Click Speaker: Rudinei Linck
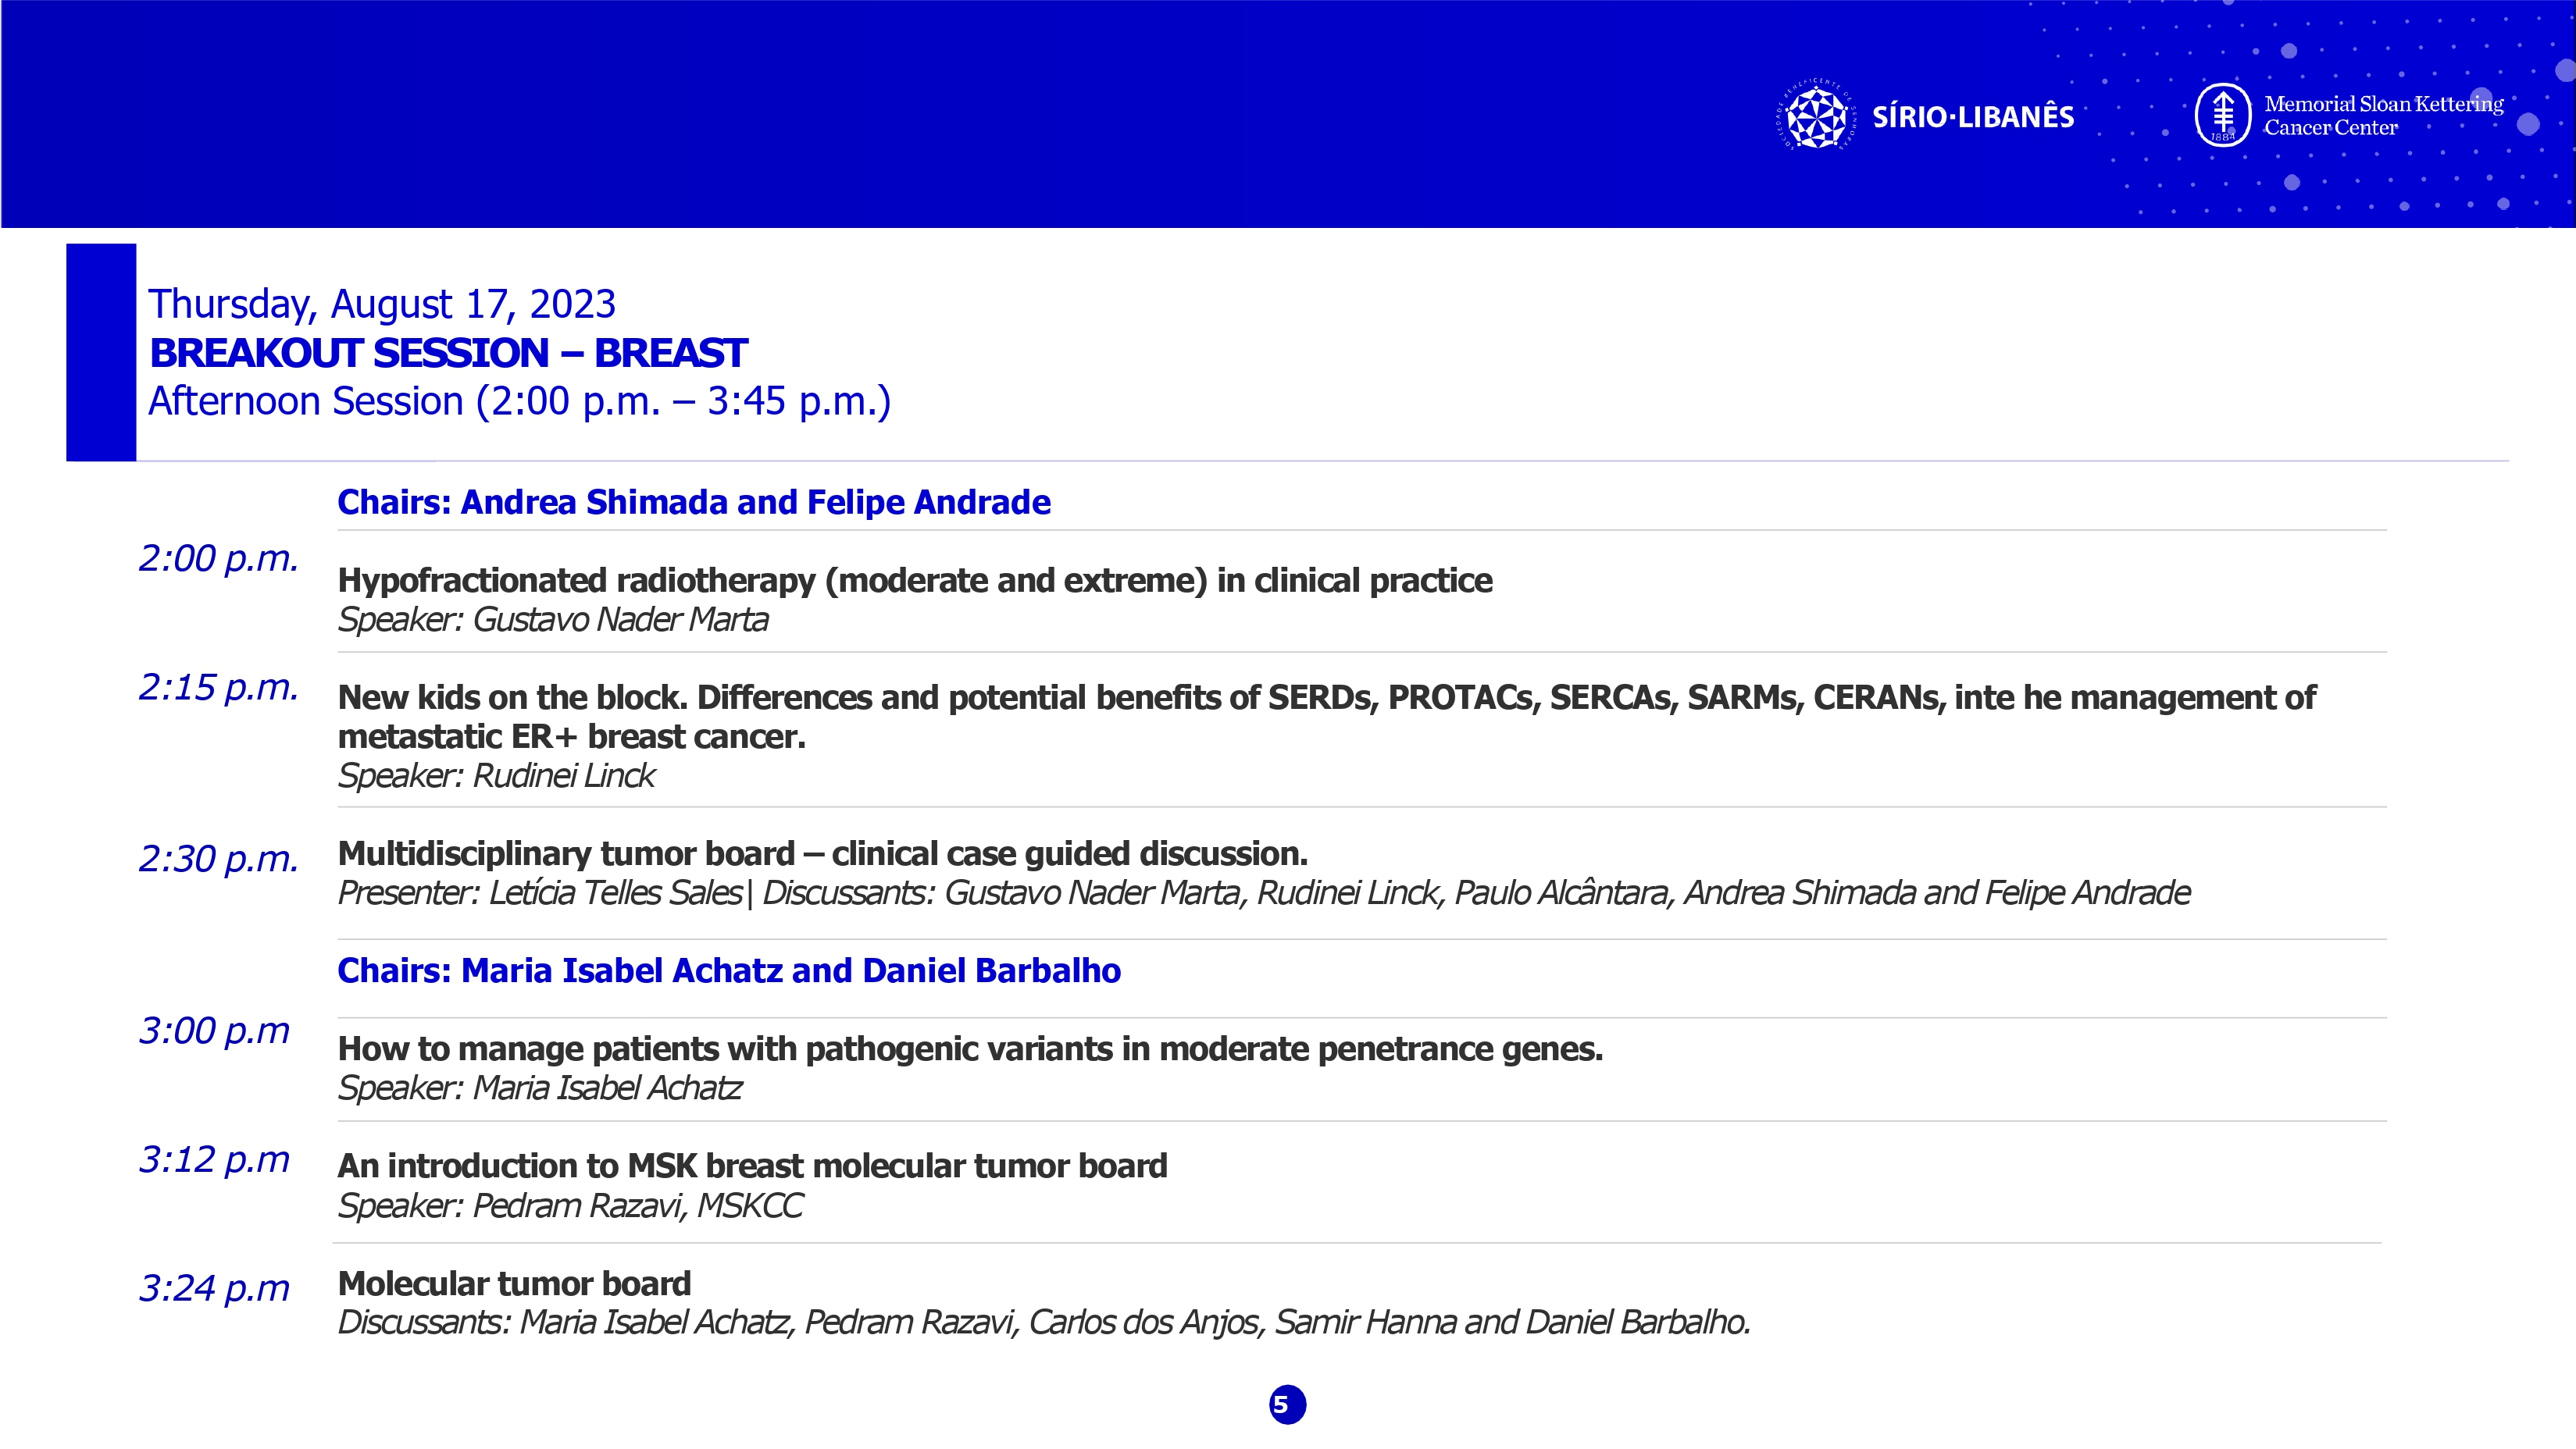Screen dimensions: 2576x1449 coord(496,775)
